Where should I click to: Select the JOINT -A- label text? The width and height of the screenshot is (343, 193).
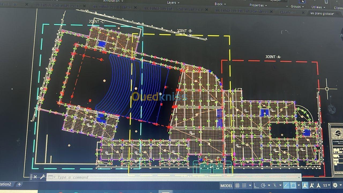[x=273, y=57]
